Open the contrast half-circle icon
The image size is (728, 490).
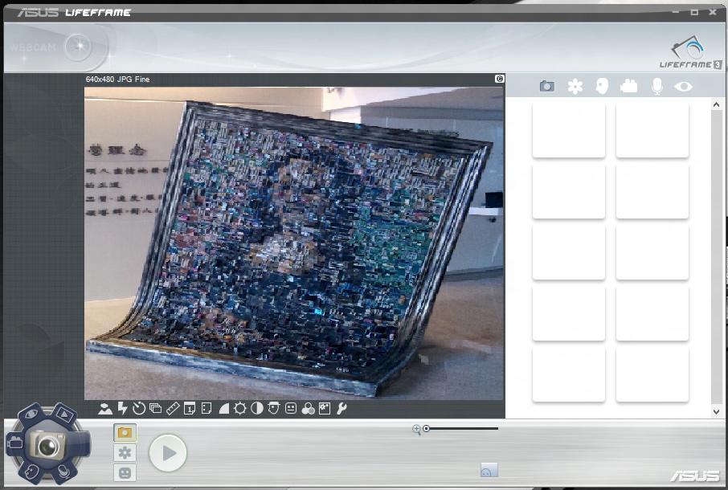[x=257, y=408]
